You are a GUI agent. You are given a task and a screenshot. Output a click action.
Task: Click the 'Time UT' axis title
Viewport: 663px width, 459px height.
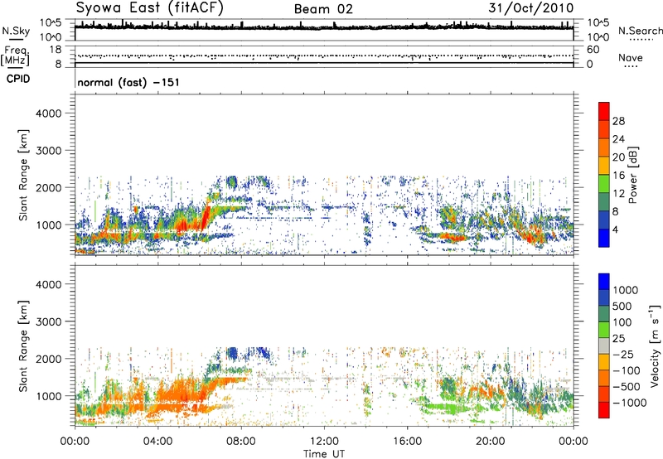click(x=324, y=454)
